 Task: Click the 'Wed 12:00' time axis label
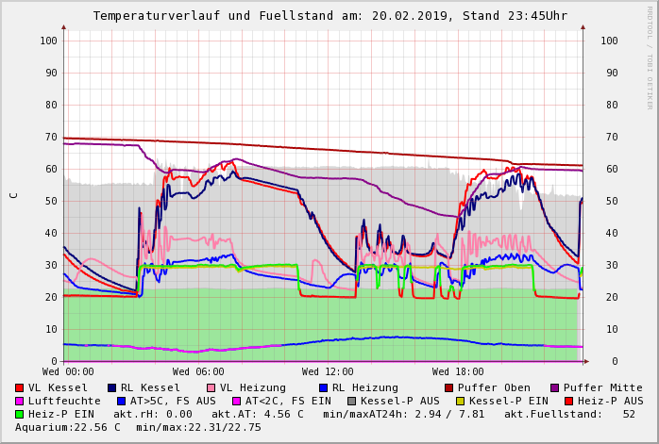pyautogui.click(x=328, y=372)
